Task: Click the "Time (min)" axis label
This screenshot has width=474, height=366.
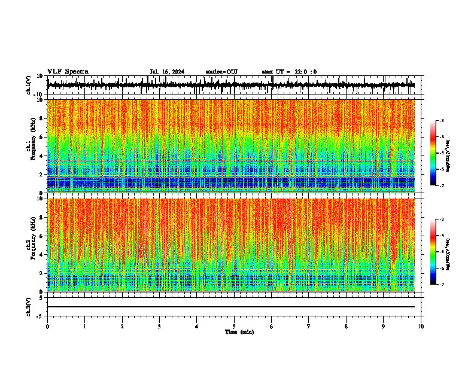Action: point(239,332)
